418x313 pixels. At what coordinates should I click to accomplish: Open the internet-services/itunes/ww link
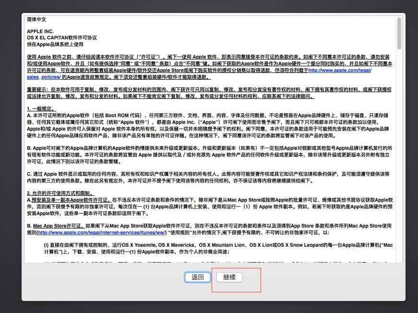pos(102,232)
